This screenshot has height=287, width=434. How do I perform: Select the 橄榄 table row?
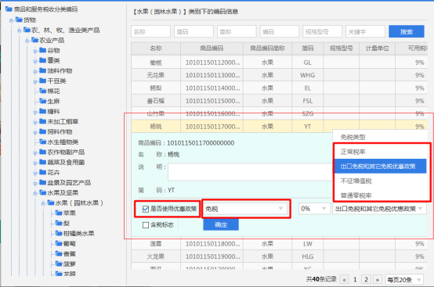(279, 63)
